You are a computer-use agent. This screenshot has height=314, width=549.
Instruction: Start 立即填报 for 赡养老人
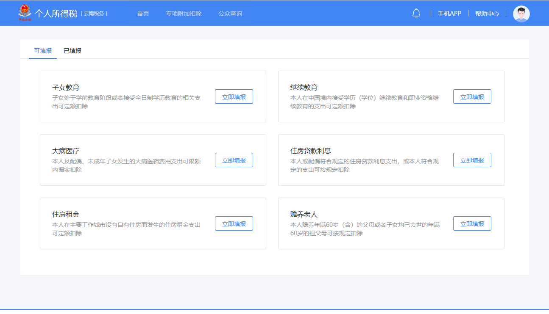pos(472,223)
